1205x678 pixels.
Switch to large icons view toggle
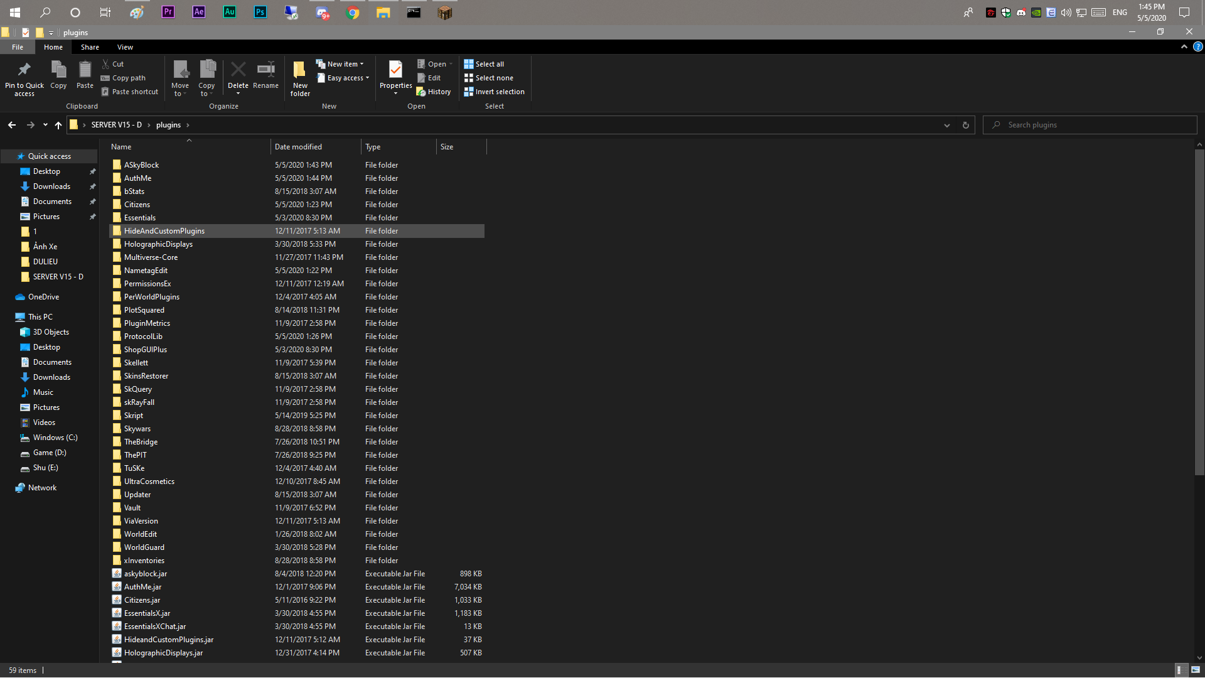pos(1196,670)
